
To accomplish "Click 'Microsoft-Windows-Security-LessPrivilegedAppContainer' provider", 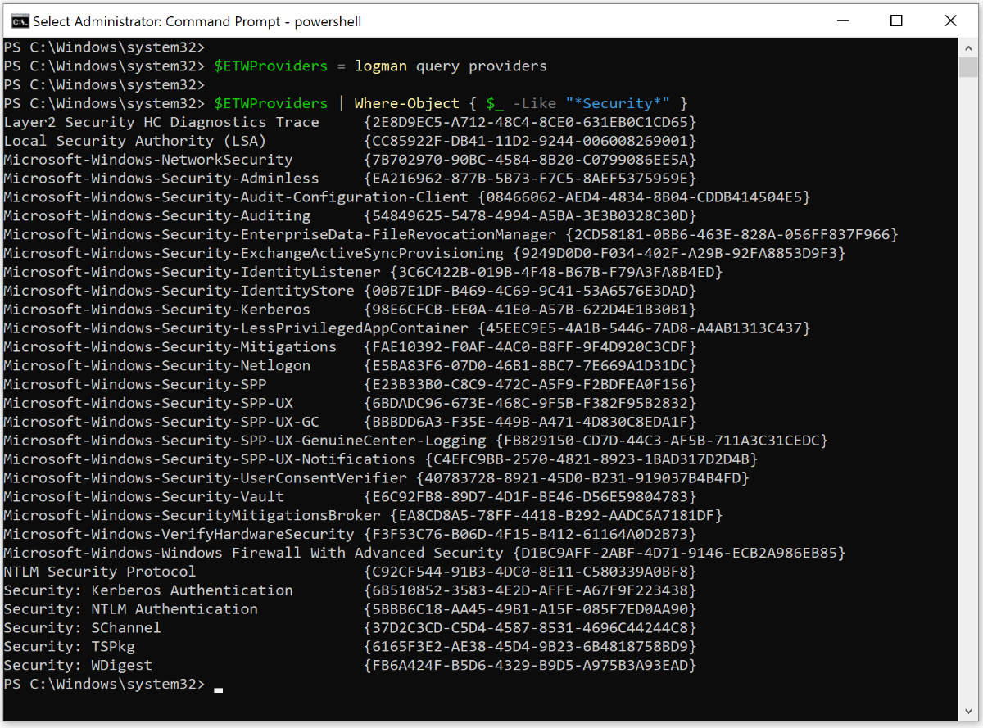I will point(236,328).
